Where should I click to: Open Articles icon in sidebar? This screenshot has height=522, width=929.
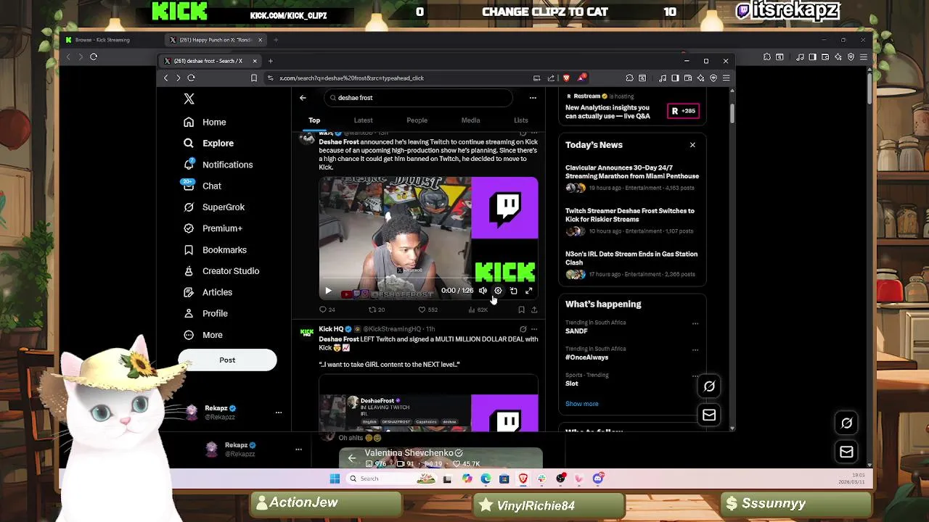pyautogui.click(x=189, y=292)
